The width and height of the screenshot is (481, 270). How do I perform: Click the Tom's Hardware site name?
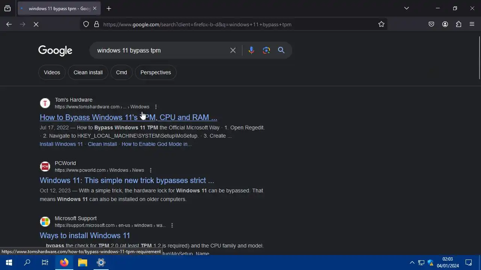tap(74, 100)
